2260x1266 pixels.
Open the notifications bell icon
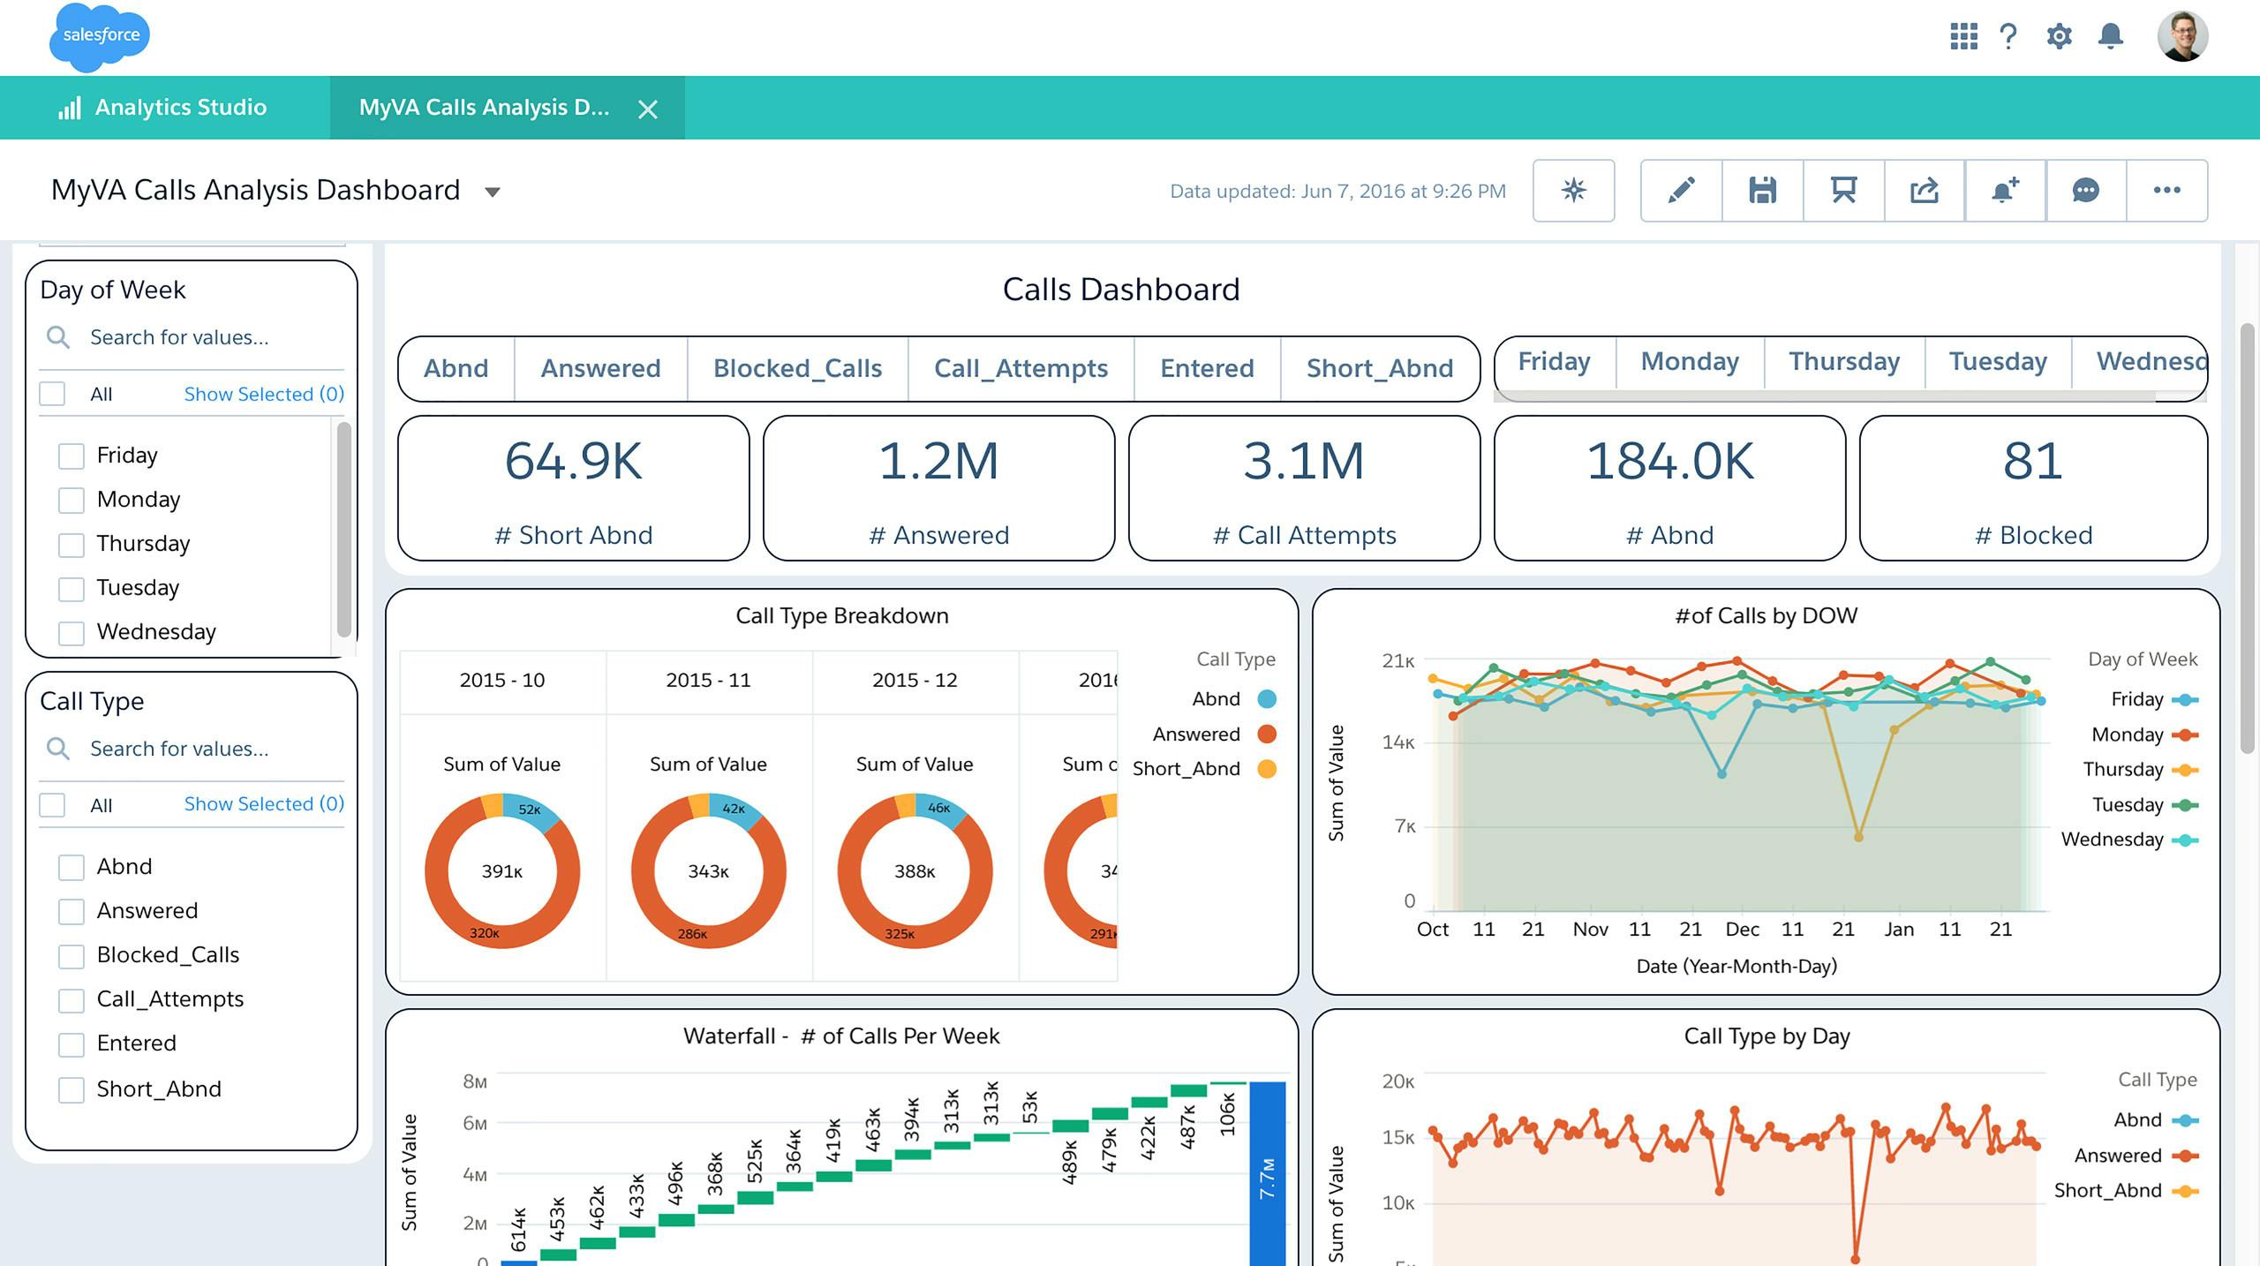2111,36
